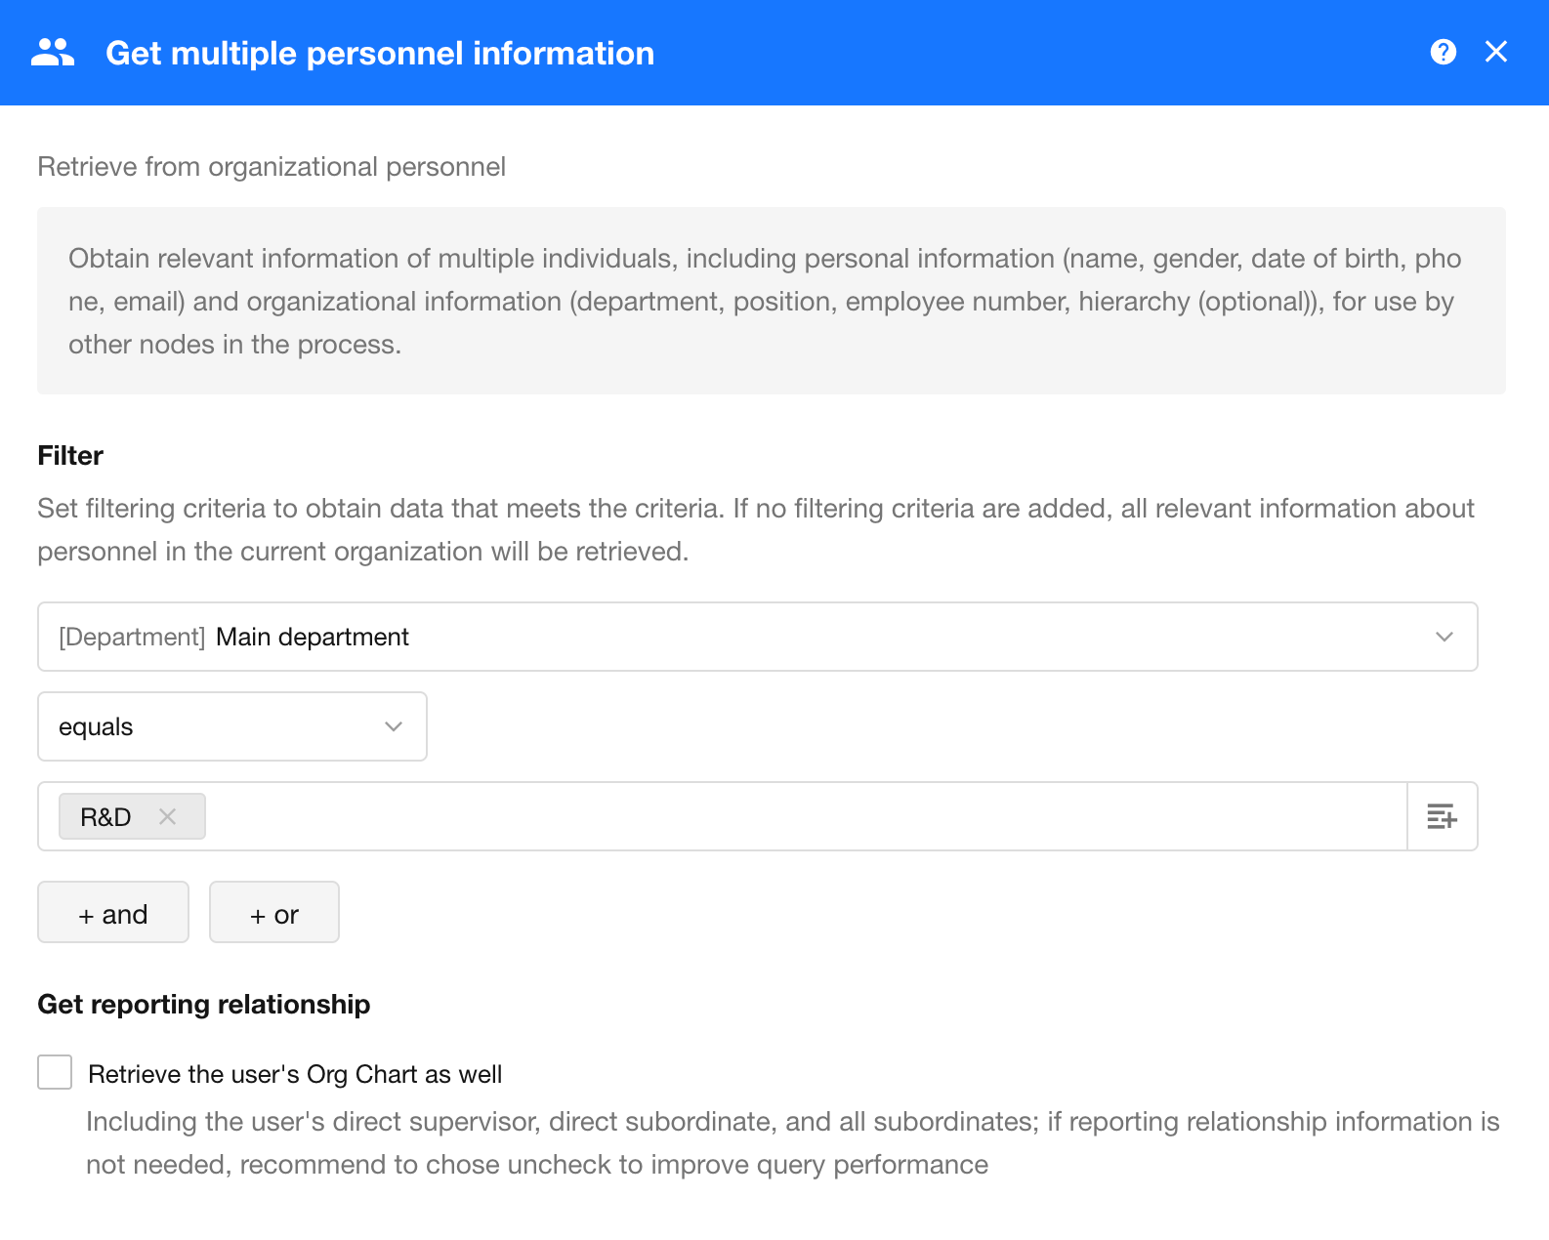Viewport: 1549px width, 1240px height.
Task: Remove the R&D tag
Action: (168, 816)
